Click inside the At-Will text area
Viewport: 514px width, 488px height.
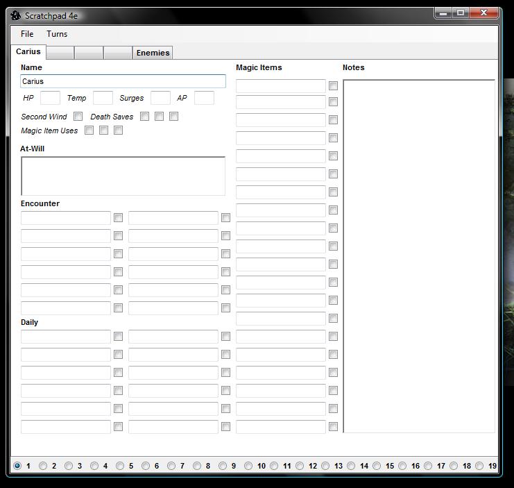pyautogui.click(x=123, y=176)
